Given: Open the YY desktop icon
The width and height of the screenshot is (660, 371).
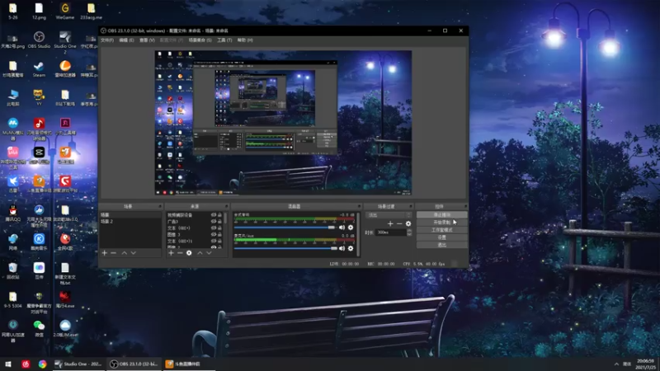Looking at the screenshot, I should [x=39, y=97].
